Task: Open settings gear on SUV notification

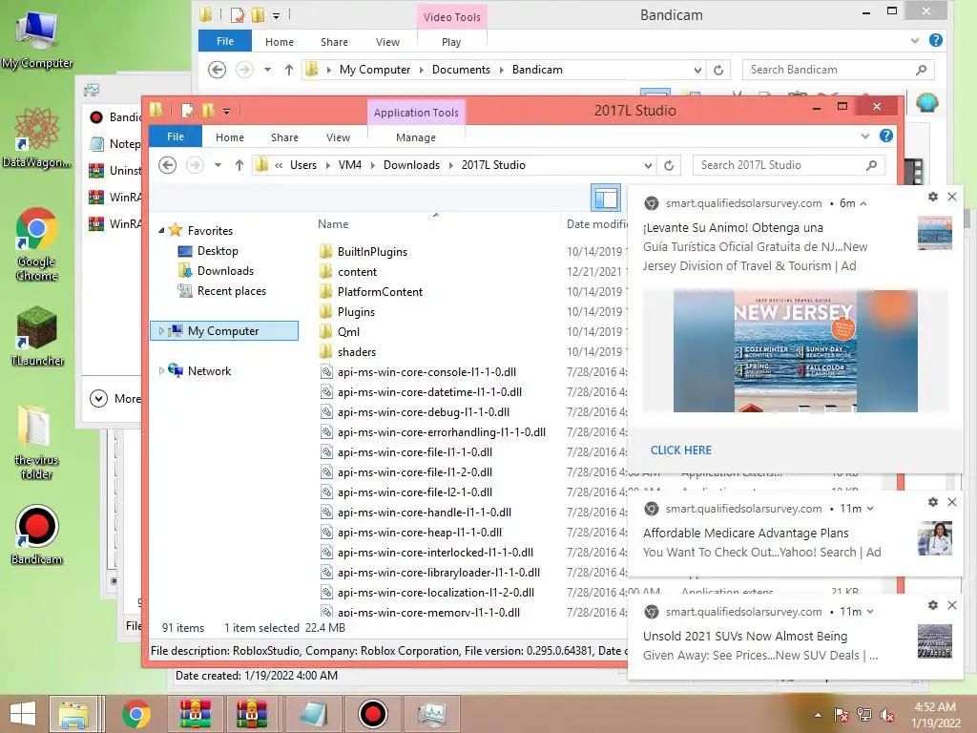Action: pos(933,605)
